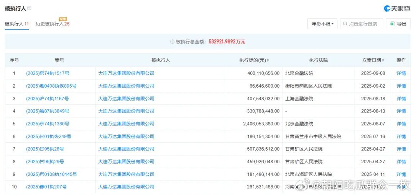Sort by 执行标的(元) column arrows

pos(268,60)
